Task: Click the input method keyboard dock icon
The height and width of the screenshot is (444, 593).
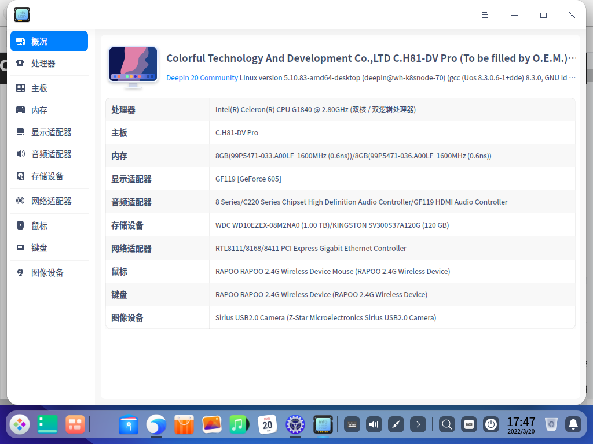Action: pyautogui.click(x=469, y=424)
